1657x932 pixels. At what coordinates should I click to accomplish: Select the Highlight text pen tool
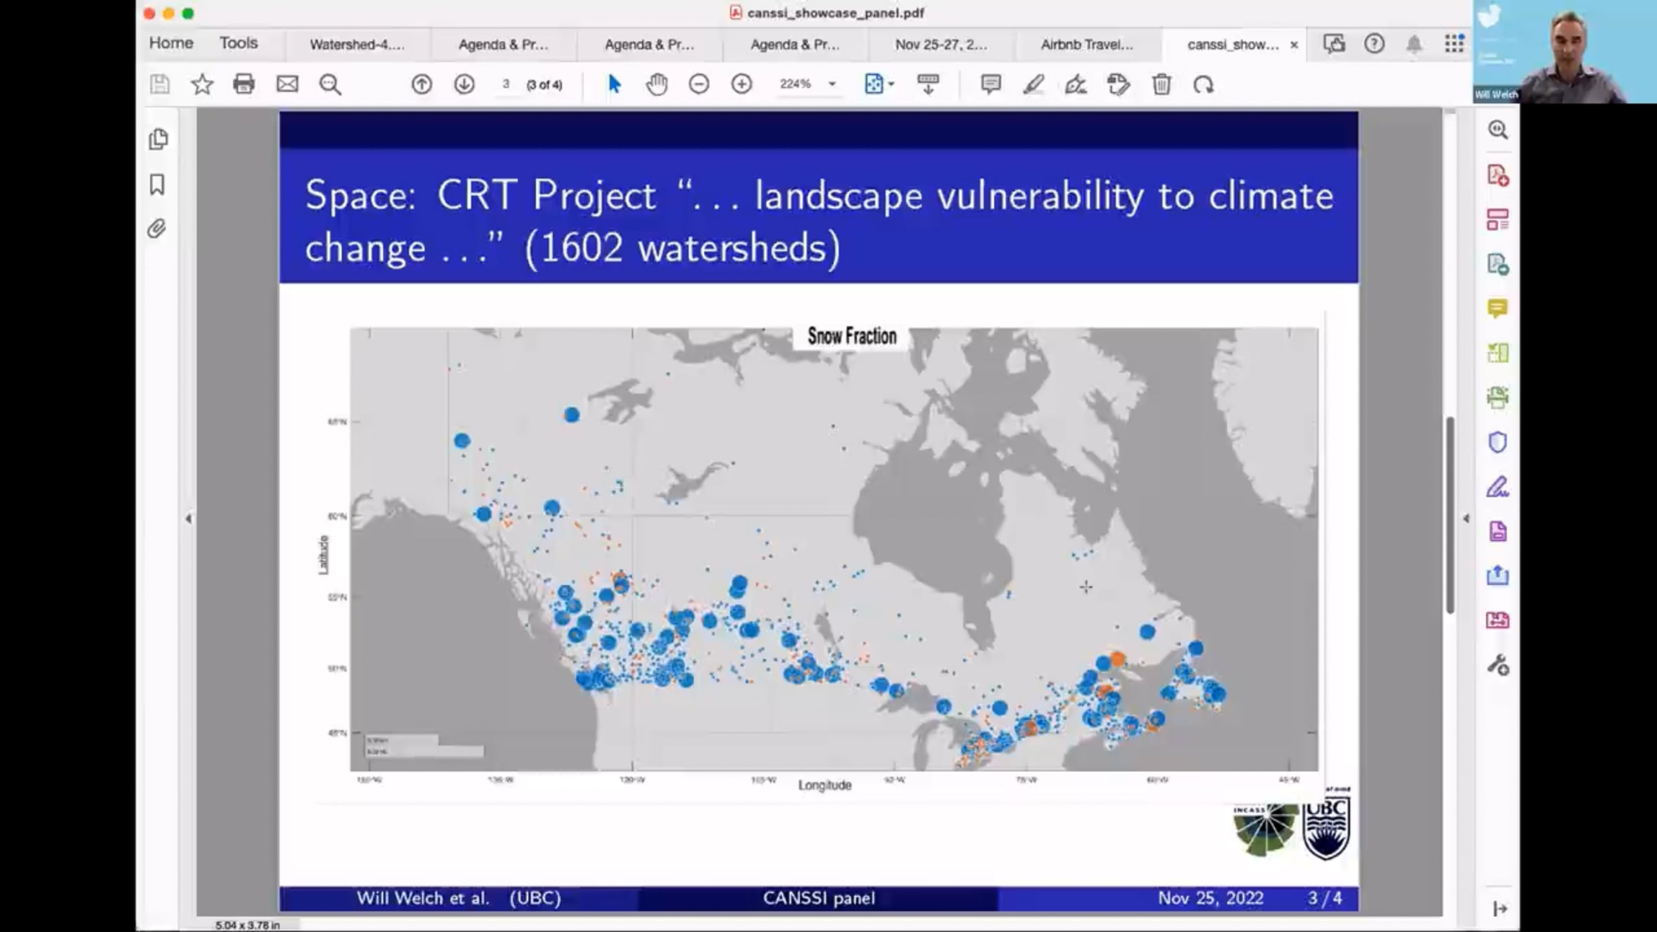tap(1034, 84)
